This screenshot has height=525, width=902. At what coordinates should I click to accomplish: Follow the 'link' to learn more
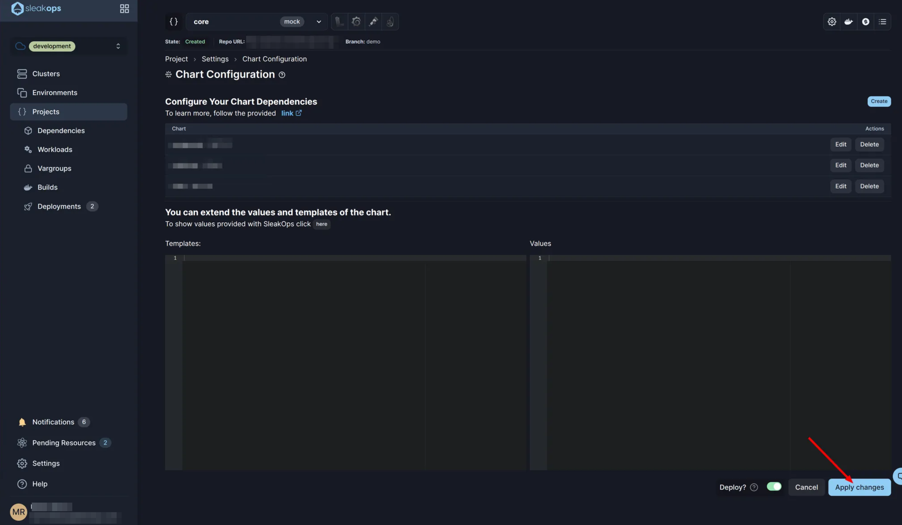[x=287, y=113]
